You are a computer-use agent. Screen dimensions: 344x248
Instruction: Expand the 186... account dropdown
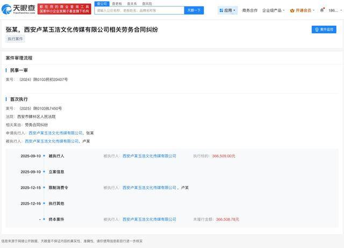click(x=335, y=10)
